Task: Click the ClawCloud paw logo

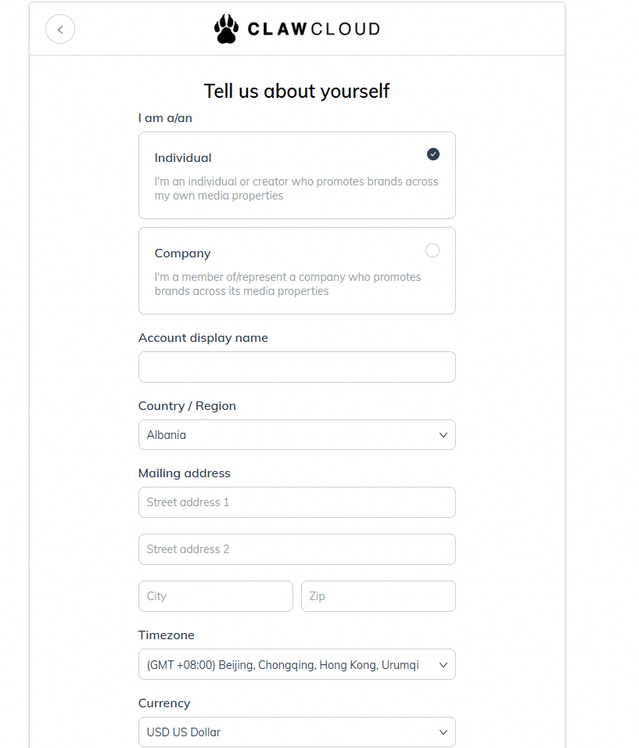Action: tap(226, 29)
